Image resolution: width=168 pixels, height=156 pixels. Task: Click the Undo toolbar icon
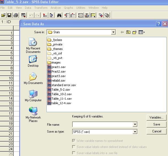31,15
